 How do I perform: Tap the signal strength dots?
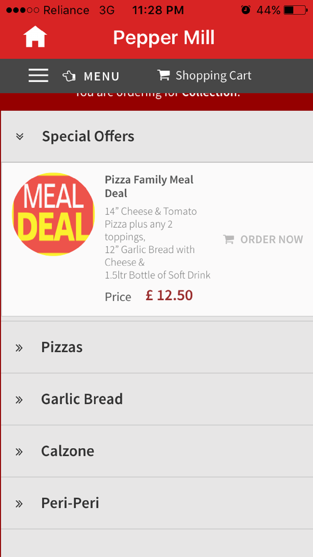point(23,10)
